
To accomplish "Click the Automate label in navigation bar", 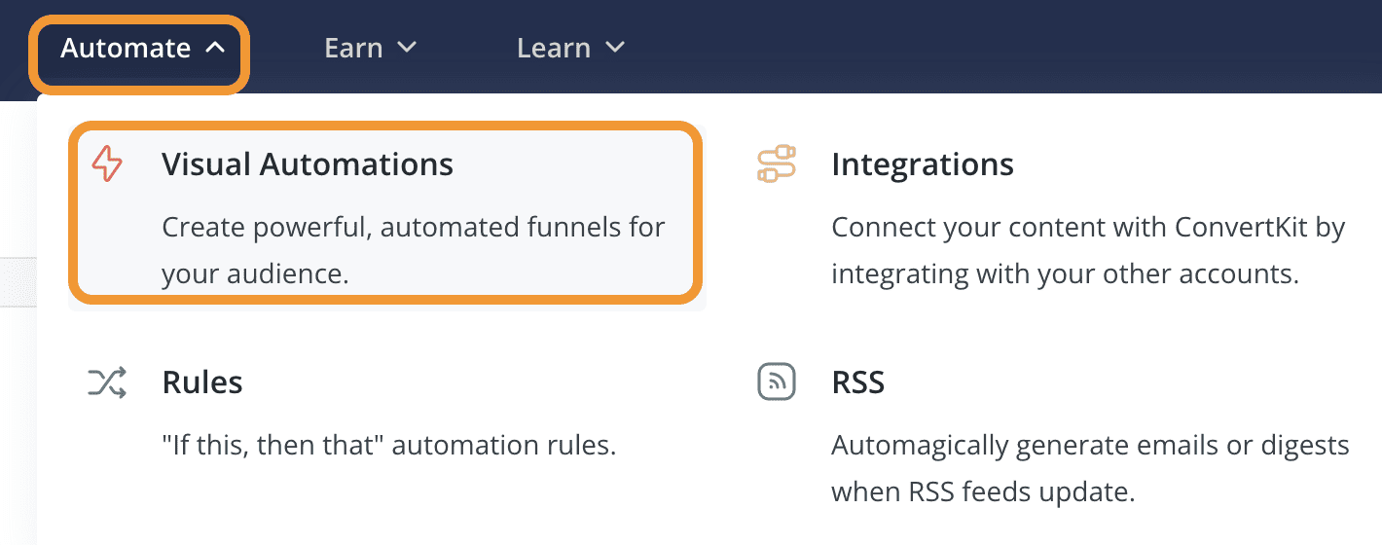I will [126, 48].
